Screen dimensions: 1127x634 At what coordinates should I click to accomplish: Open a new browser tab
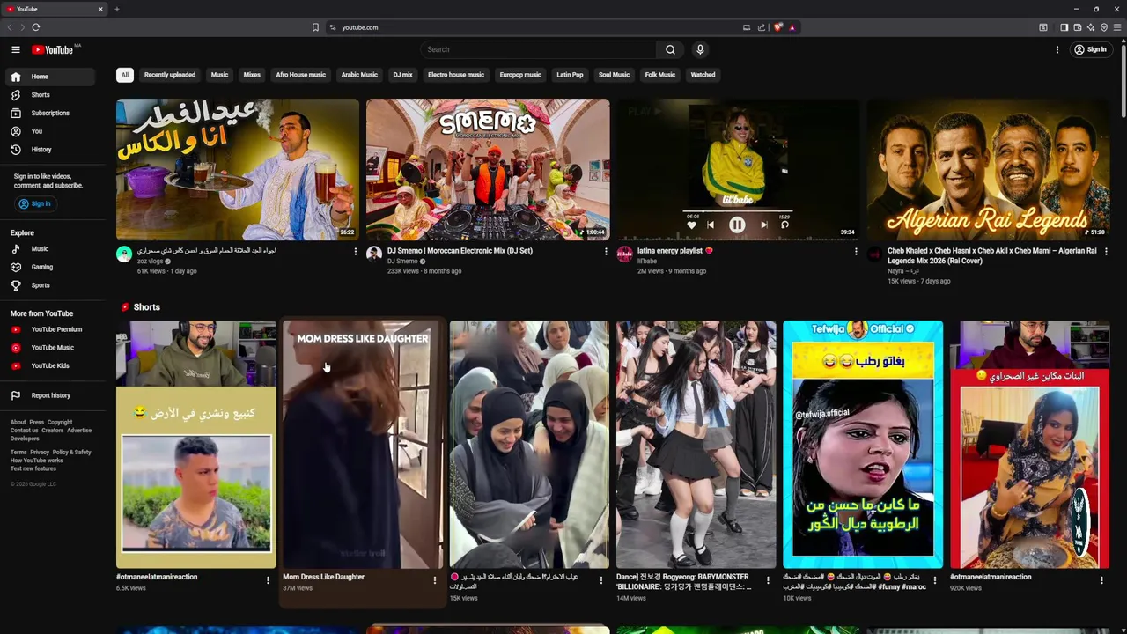pos(116,9)
